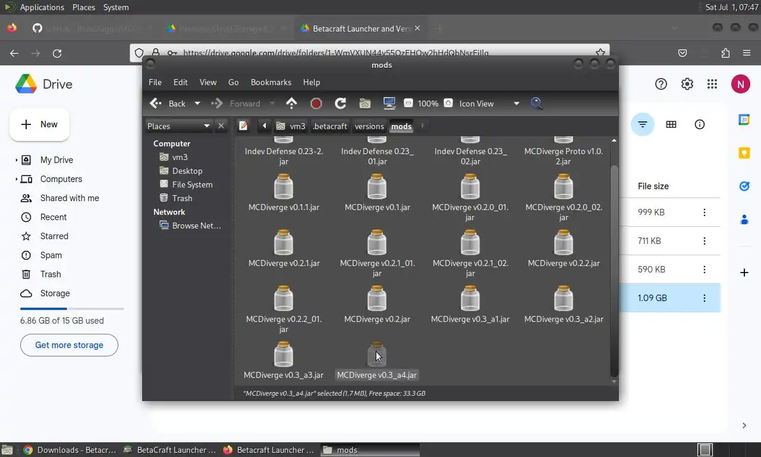Select Browse Network in the sidebar
This screenshot has width=761, height=457.
point(190,226)
